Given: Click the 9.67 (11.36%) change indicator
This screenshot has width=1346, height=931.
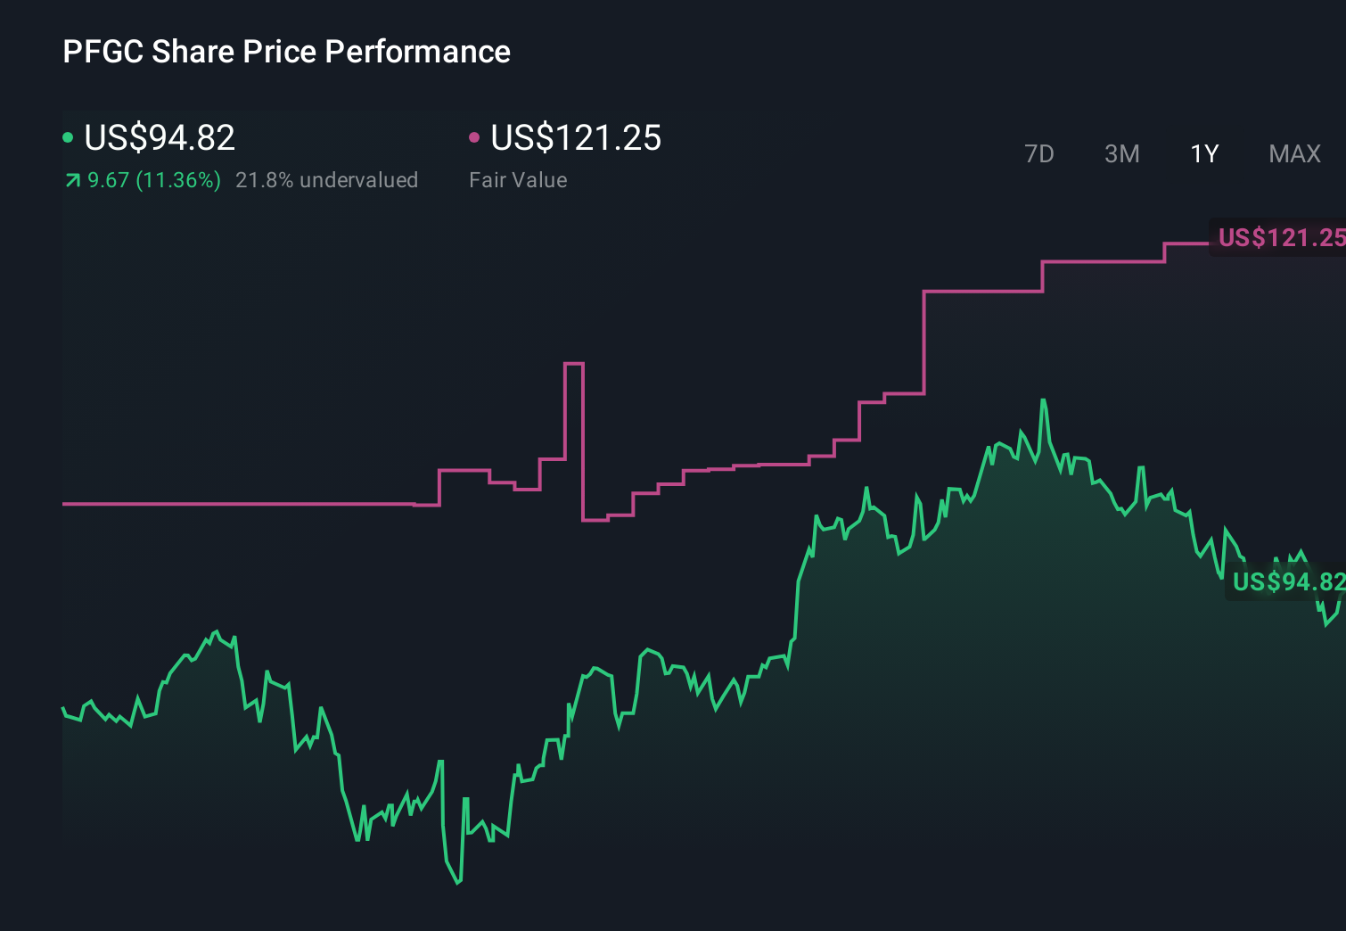Looking at the screenshot, I should (x=152, y=179).
